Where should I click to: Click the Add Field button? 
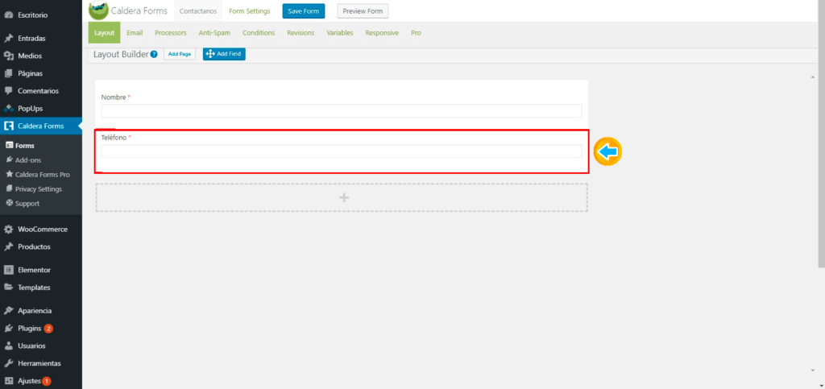coord(224,54)
